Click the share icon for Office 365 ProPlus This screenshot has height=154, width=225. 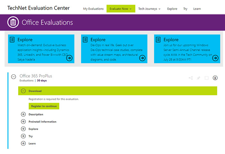191,78
